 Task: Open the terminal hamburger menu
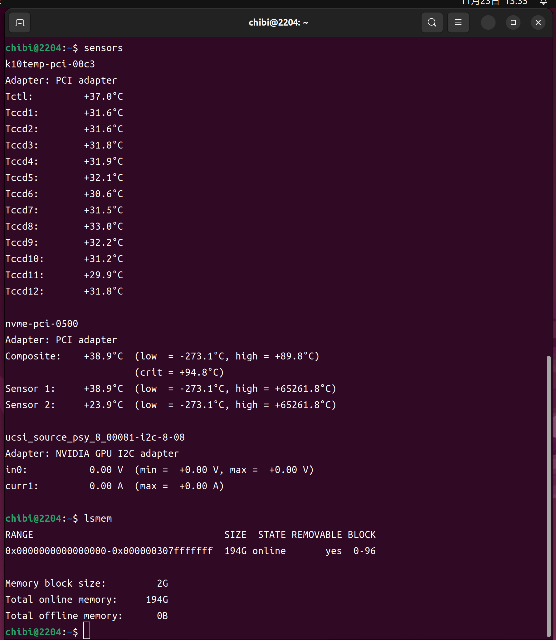tap(458, 23)
